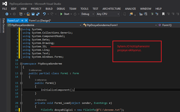Click '3 references' above Form1 class

coord(35,70)
